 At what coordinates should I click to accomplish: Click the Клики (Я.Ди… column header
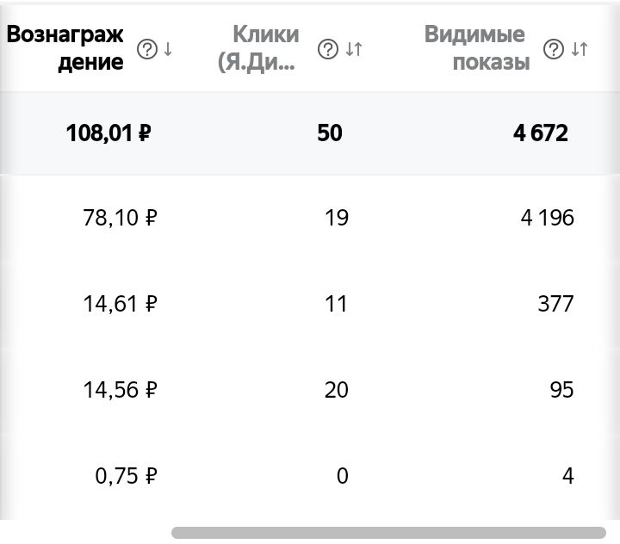click(x=265, y=48)
